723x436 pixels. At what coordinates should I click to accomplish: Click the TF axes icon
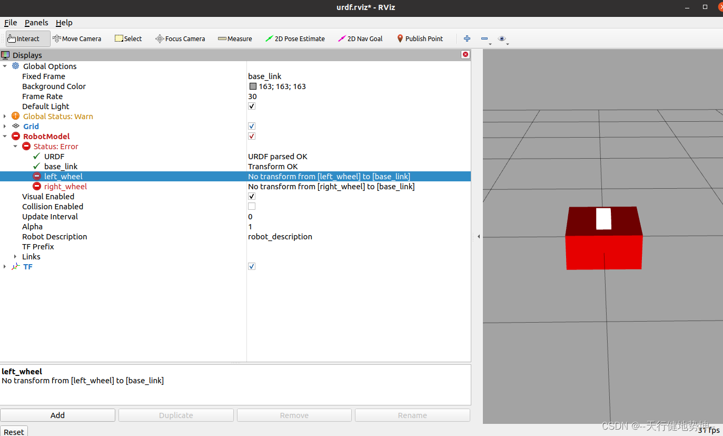pyautogui.click(x=15, y=267)
